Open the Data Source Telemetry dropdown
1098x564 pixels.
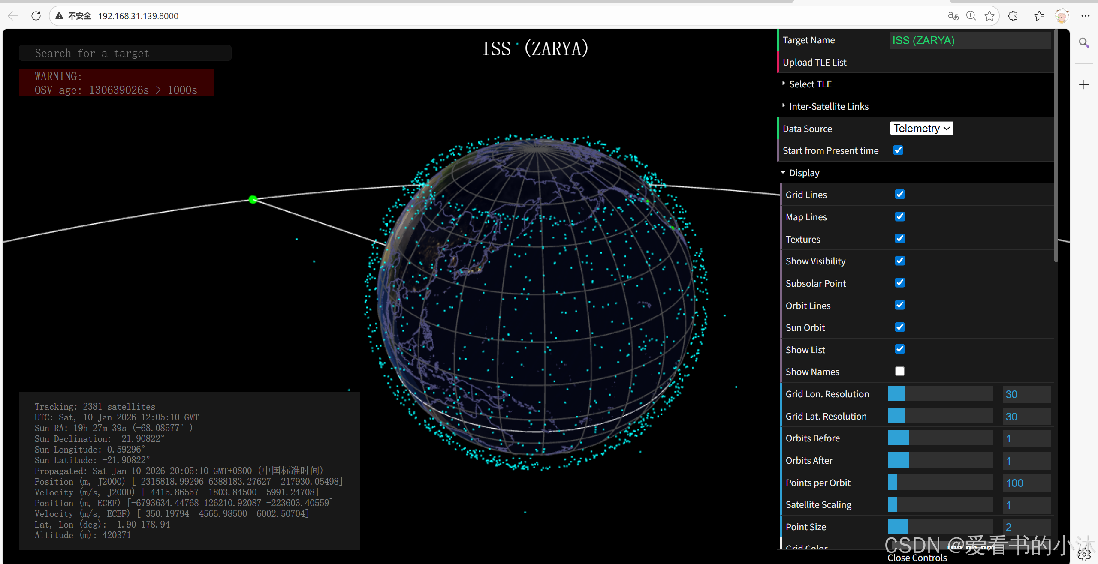coord(921,129)
